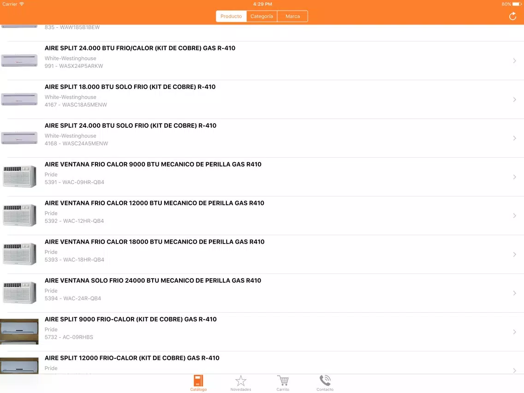Image resolution: width=524 pixels, height=393 pixels.
Task: Select thumbnail of WAC-24R-QB4 window unit
Action: [19, 293]
